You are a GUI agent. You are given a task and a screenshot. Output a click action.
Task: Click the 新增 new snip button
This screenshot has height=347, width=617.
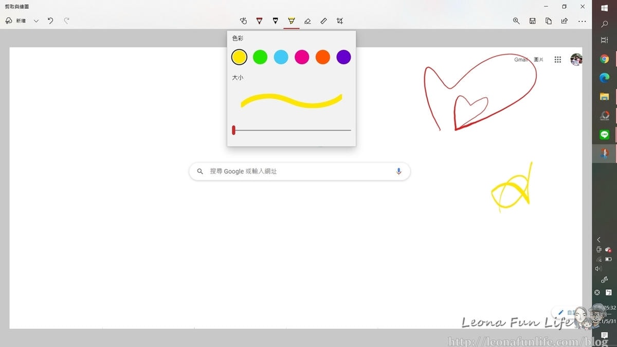coord(15,21)
